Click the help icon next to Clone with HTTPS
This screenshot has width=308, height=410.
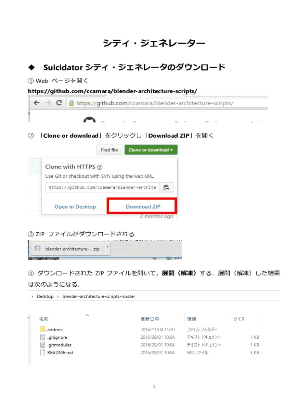pos(100,167)
